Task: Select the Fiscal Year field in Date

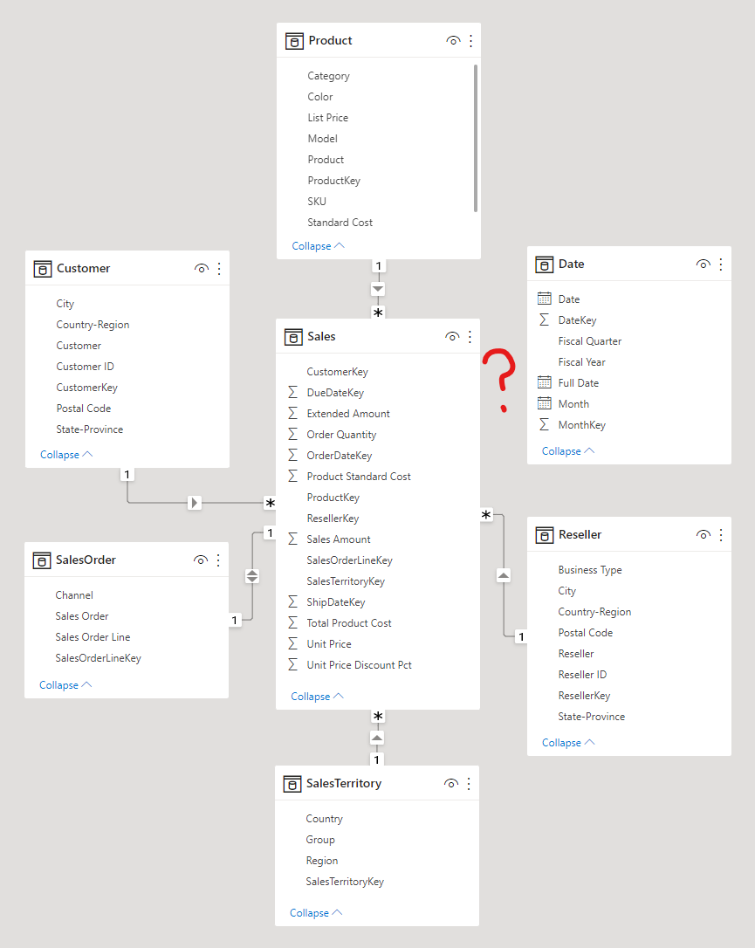Action: coord(581,362)
